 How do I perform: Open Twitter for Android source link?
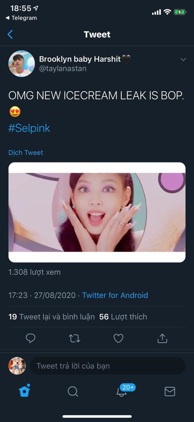(x=115, y=295)
